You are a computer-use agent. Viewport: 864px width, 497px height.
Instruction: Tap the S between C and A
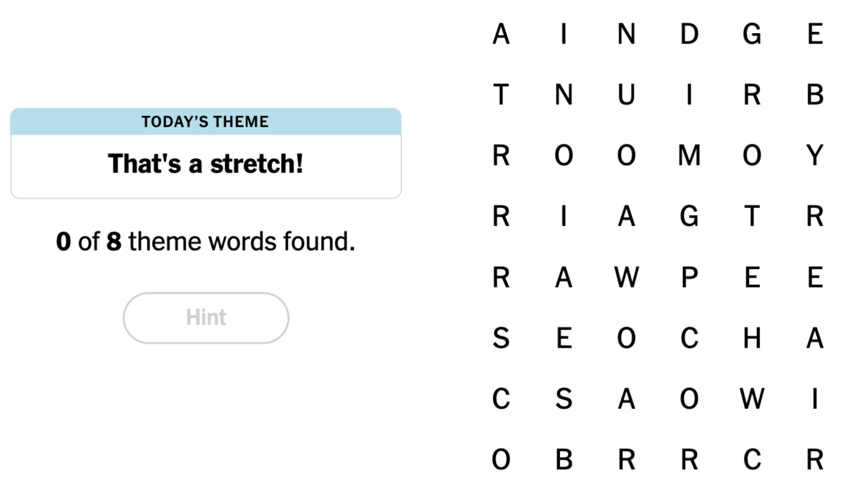click(564, 399)
